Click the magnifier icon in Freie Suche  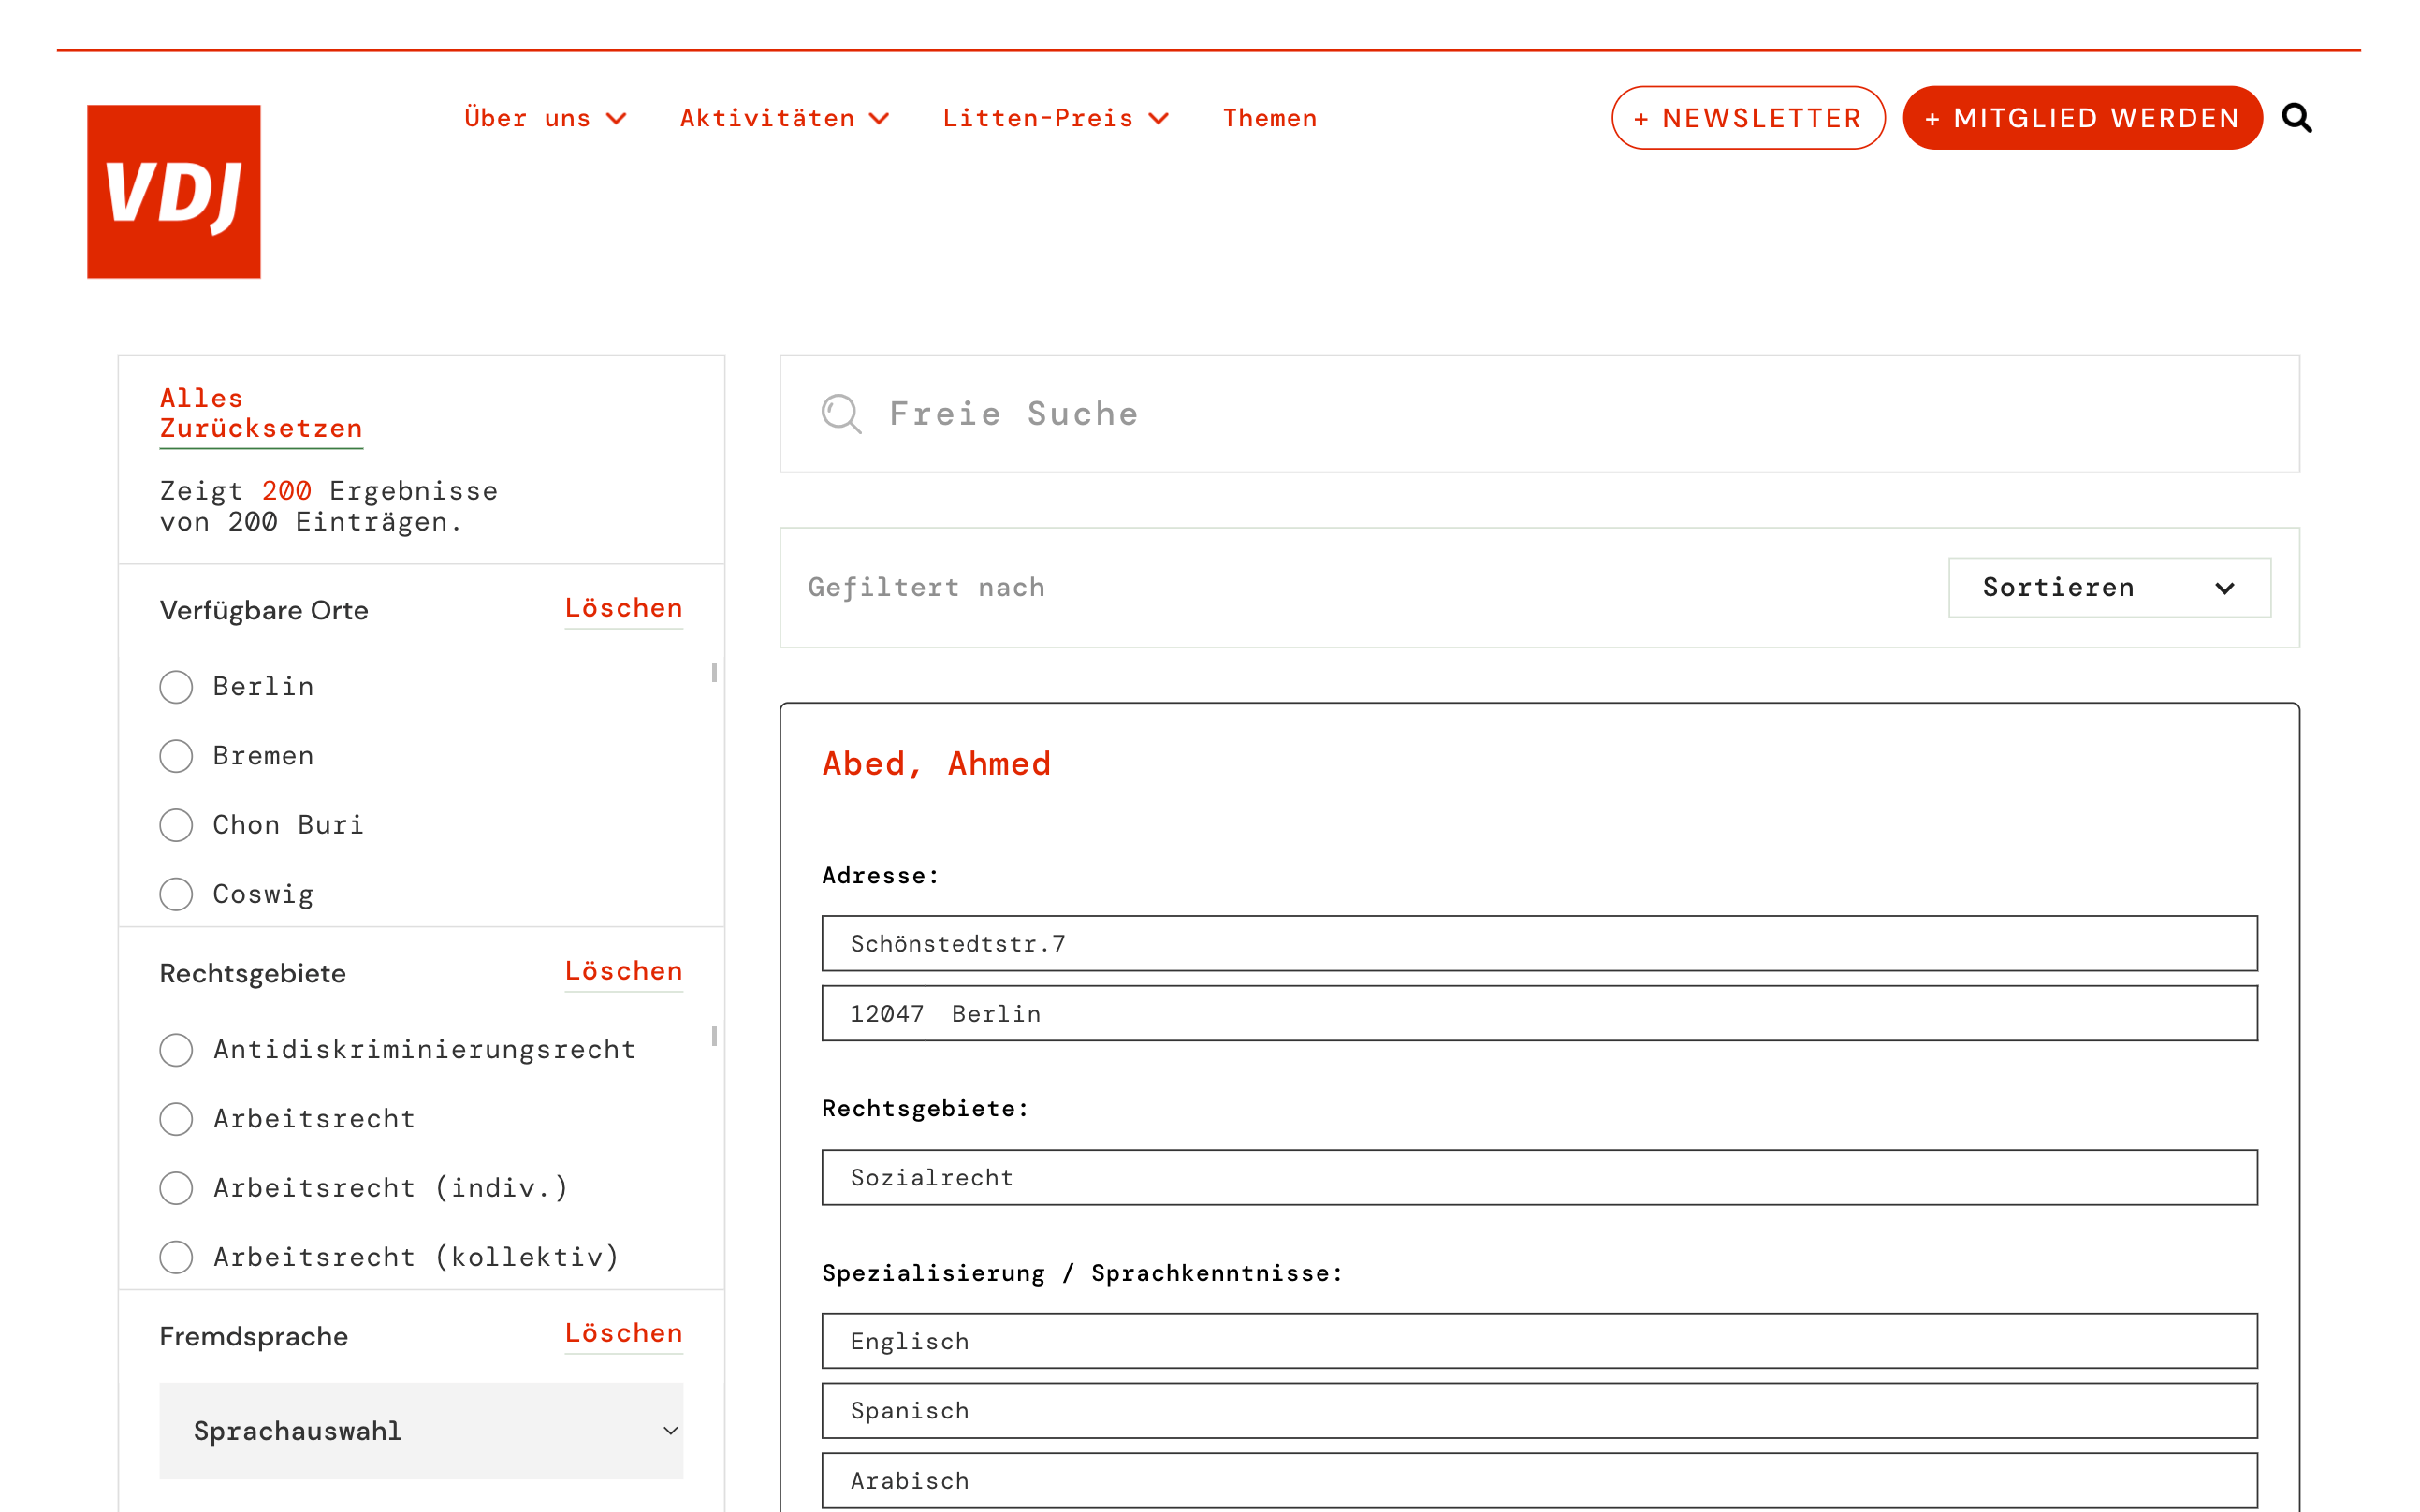tap(841, 413)
